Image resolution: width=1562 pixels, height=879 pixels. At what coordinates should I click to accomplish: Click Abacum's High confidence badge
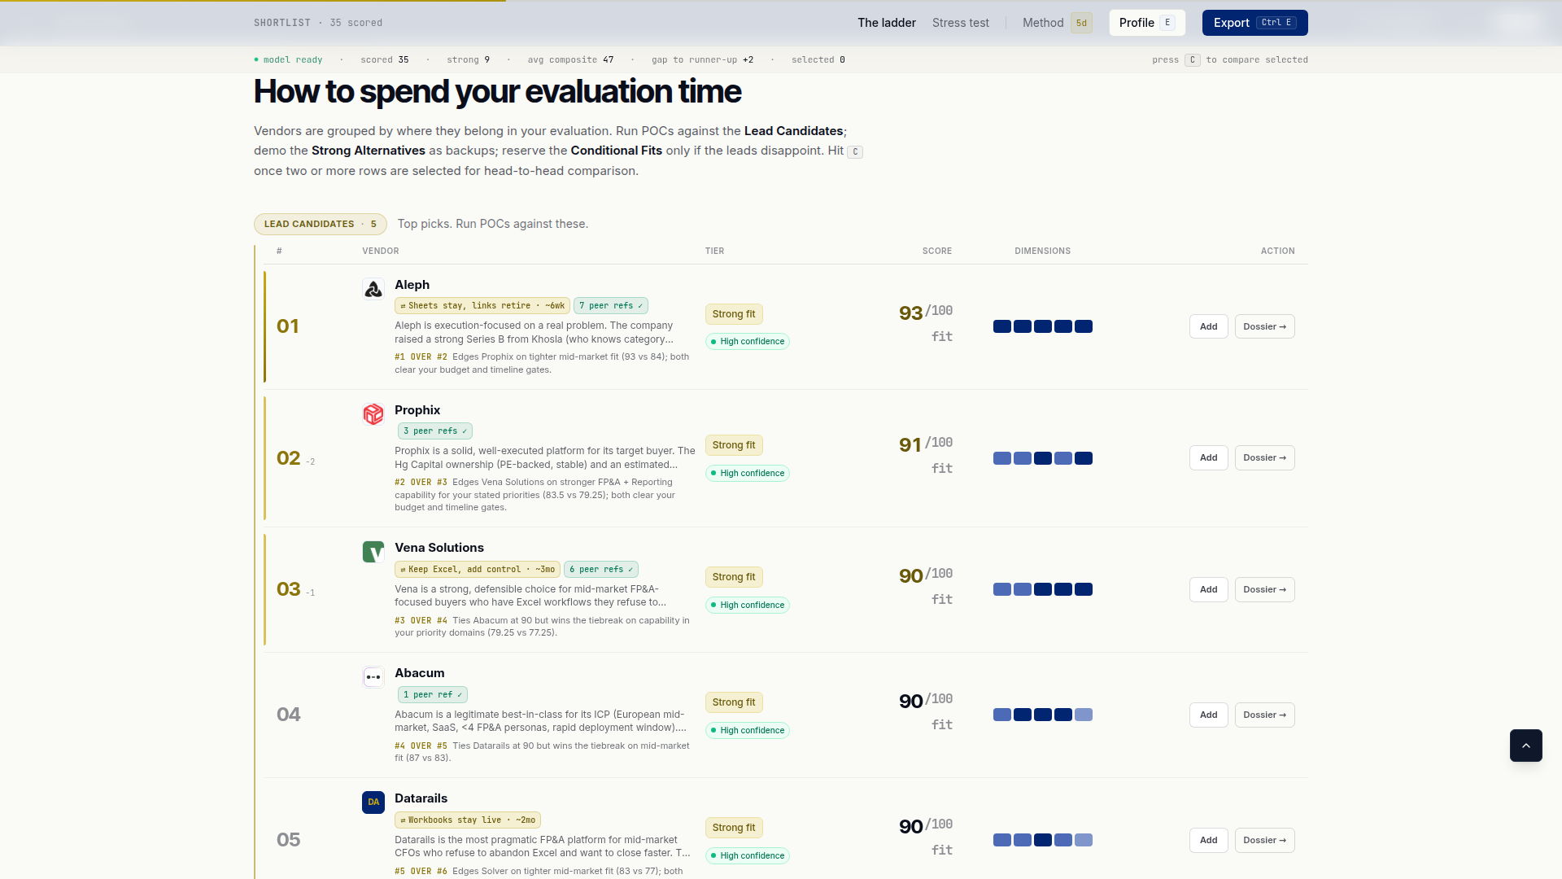click(748, 731)
